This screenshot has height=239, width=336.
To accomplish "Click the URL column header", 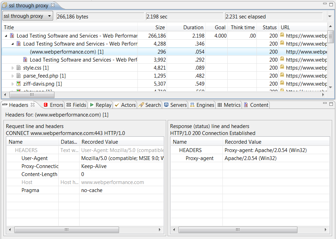I will click(303, 27).
